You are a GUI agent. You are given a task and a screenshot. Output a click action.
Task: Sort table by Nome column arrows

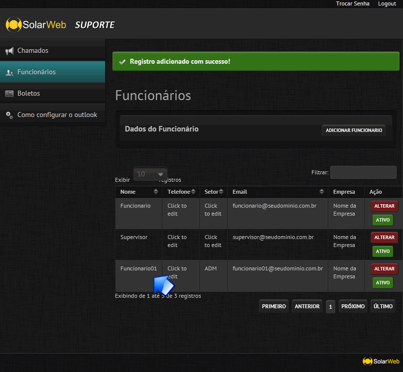(x=156, y=191)
